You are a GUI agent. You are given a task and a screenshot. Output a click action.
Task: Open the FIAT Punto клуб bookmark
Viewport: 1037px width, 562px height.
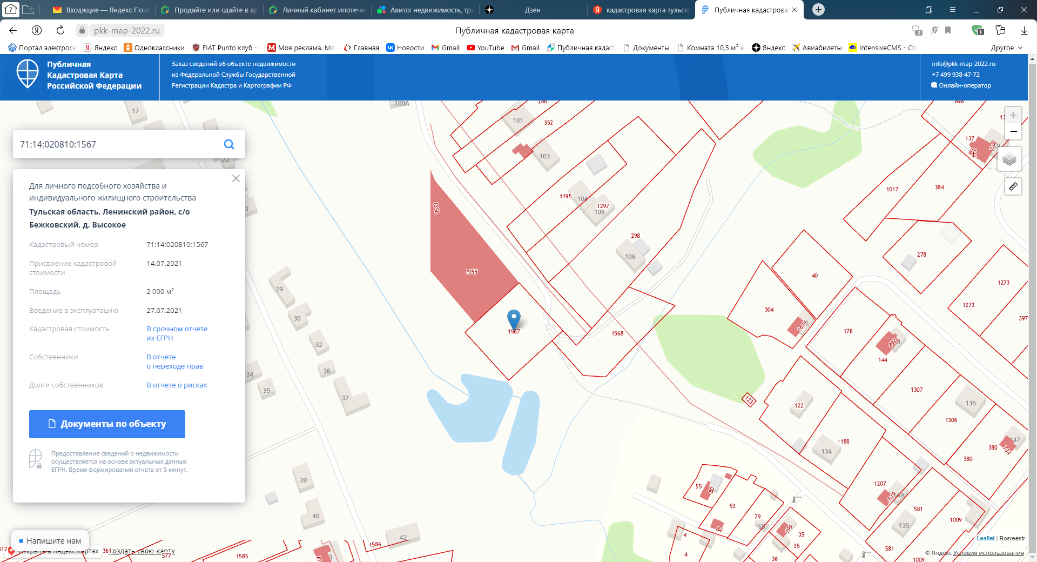(224, 48)
